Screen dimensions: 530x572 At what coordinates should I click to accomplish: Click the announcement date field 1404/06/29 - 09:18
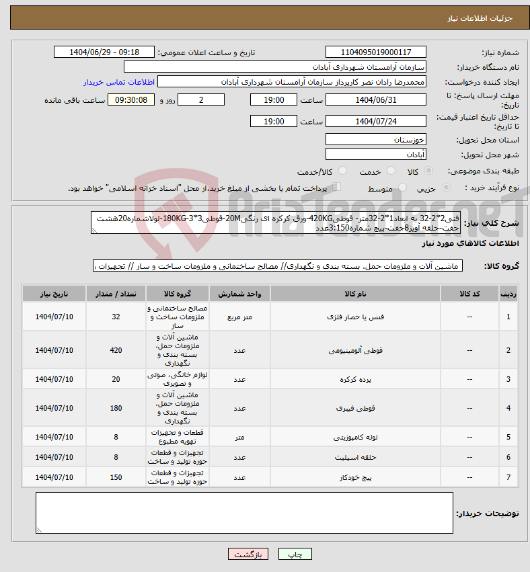coord(104,52)
